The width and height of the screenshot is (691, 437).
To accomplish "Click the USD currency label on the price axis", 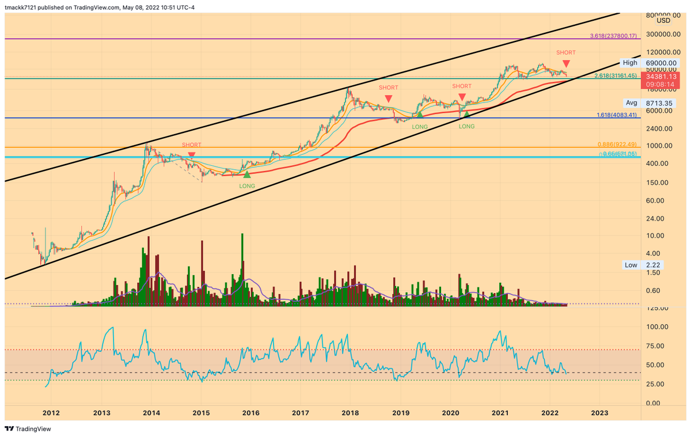I will click(663, 21).
